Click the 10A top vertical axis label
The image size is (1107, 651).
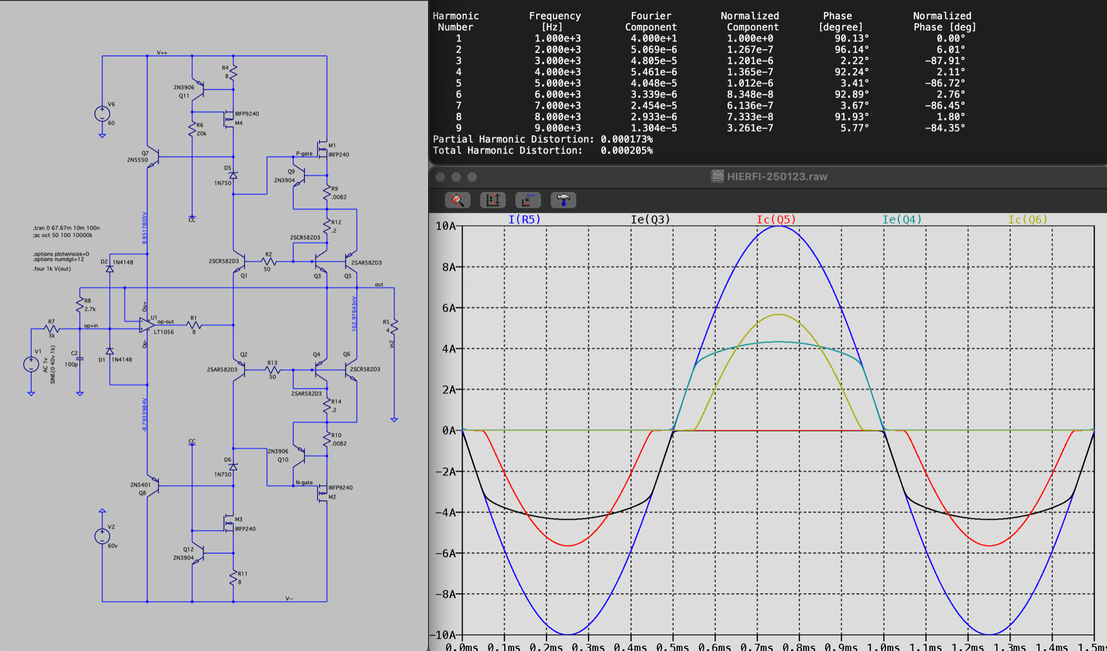point(445,226)
